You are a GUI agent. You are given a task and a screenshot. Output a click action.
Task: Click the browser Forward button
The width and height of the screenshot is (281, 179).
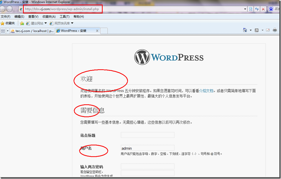(10, 9)
